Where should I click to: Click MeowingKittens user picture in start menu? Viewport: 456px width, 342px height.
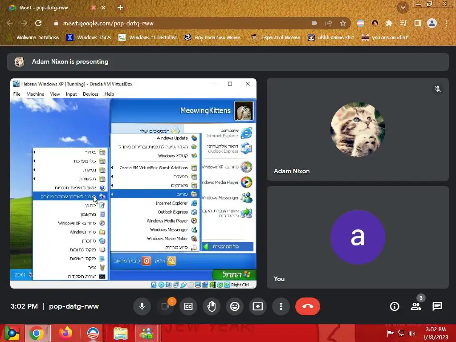click(x=244, y=110)
